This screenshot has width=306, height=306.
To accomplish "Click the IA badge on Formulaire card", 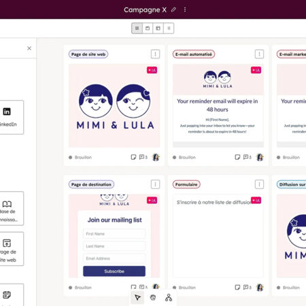I will coord(256,201).
